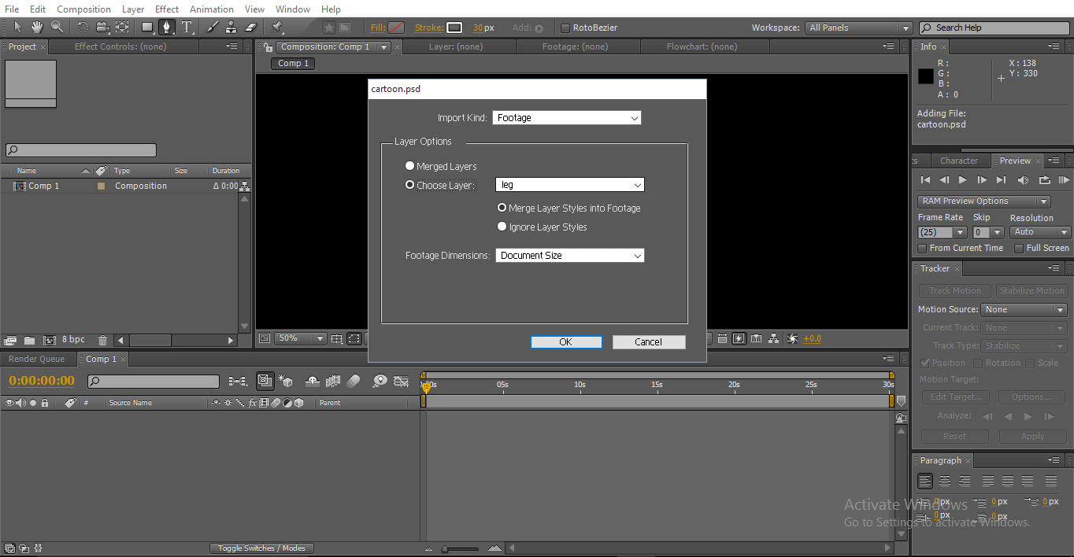Select the Hand tool
This screenshot has height=557, width=1074.
point(37,27)
